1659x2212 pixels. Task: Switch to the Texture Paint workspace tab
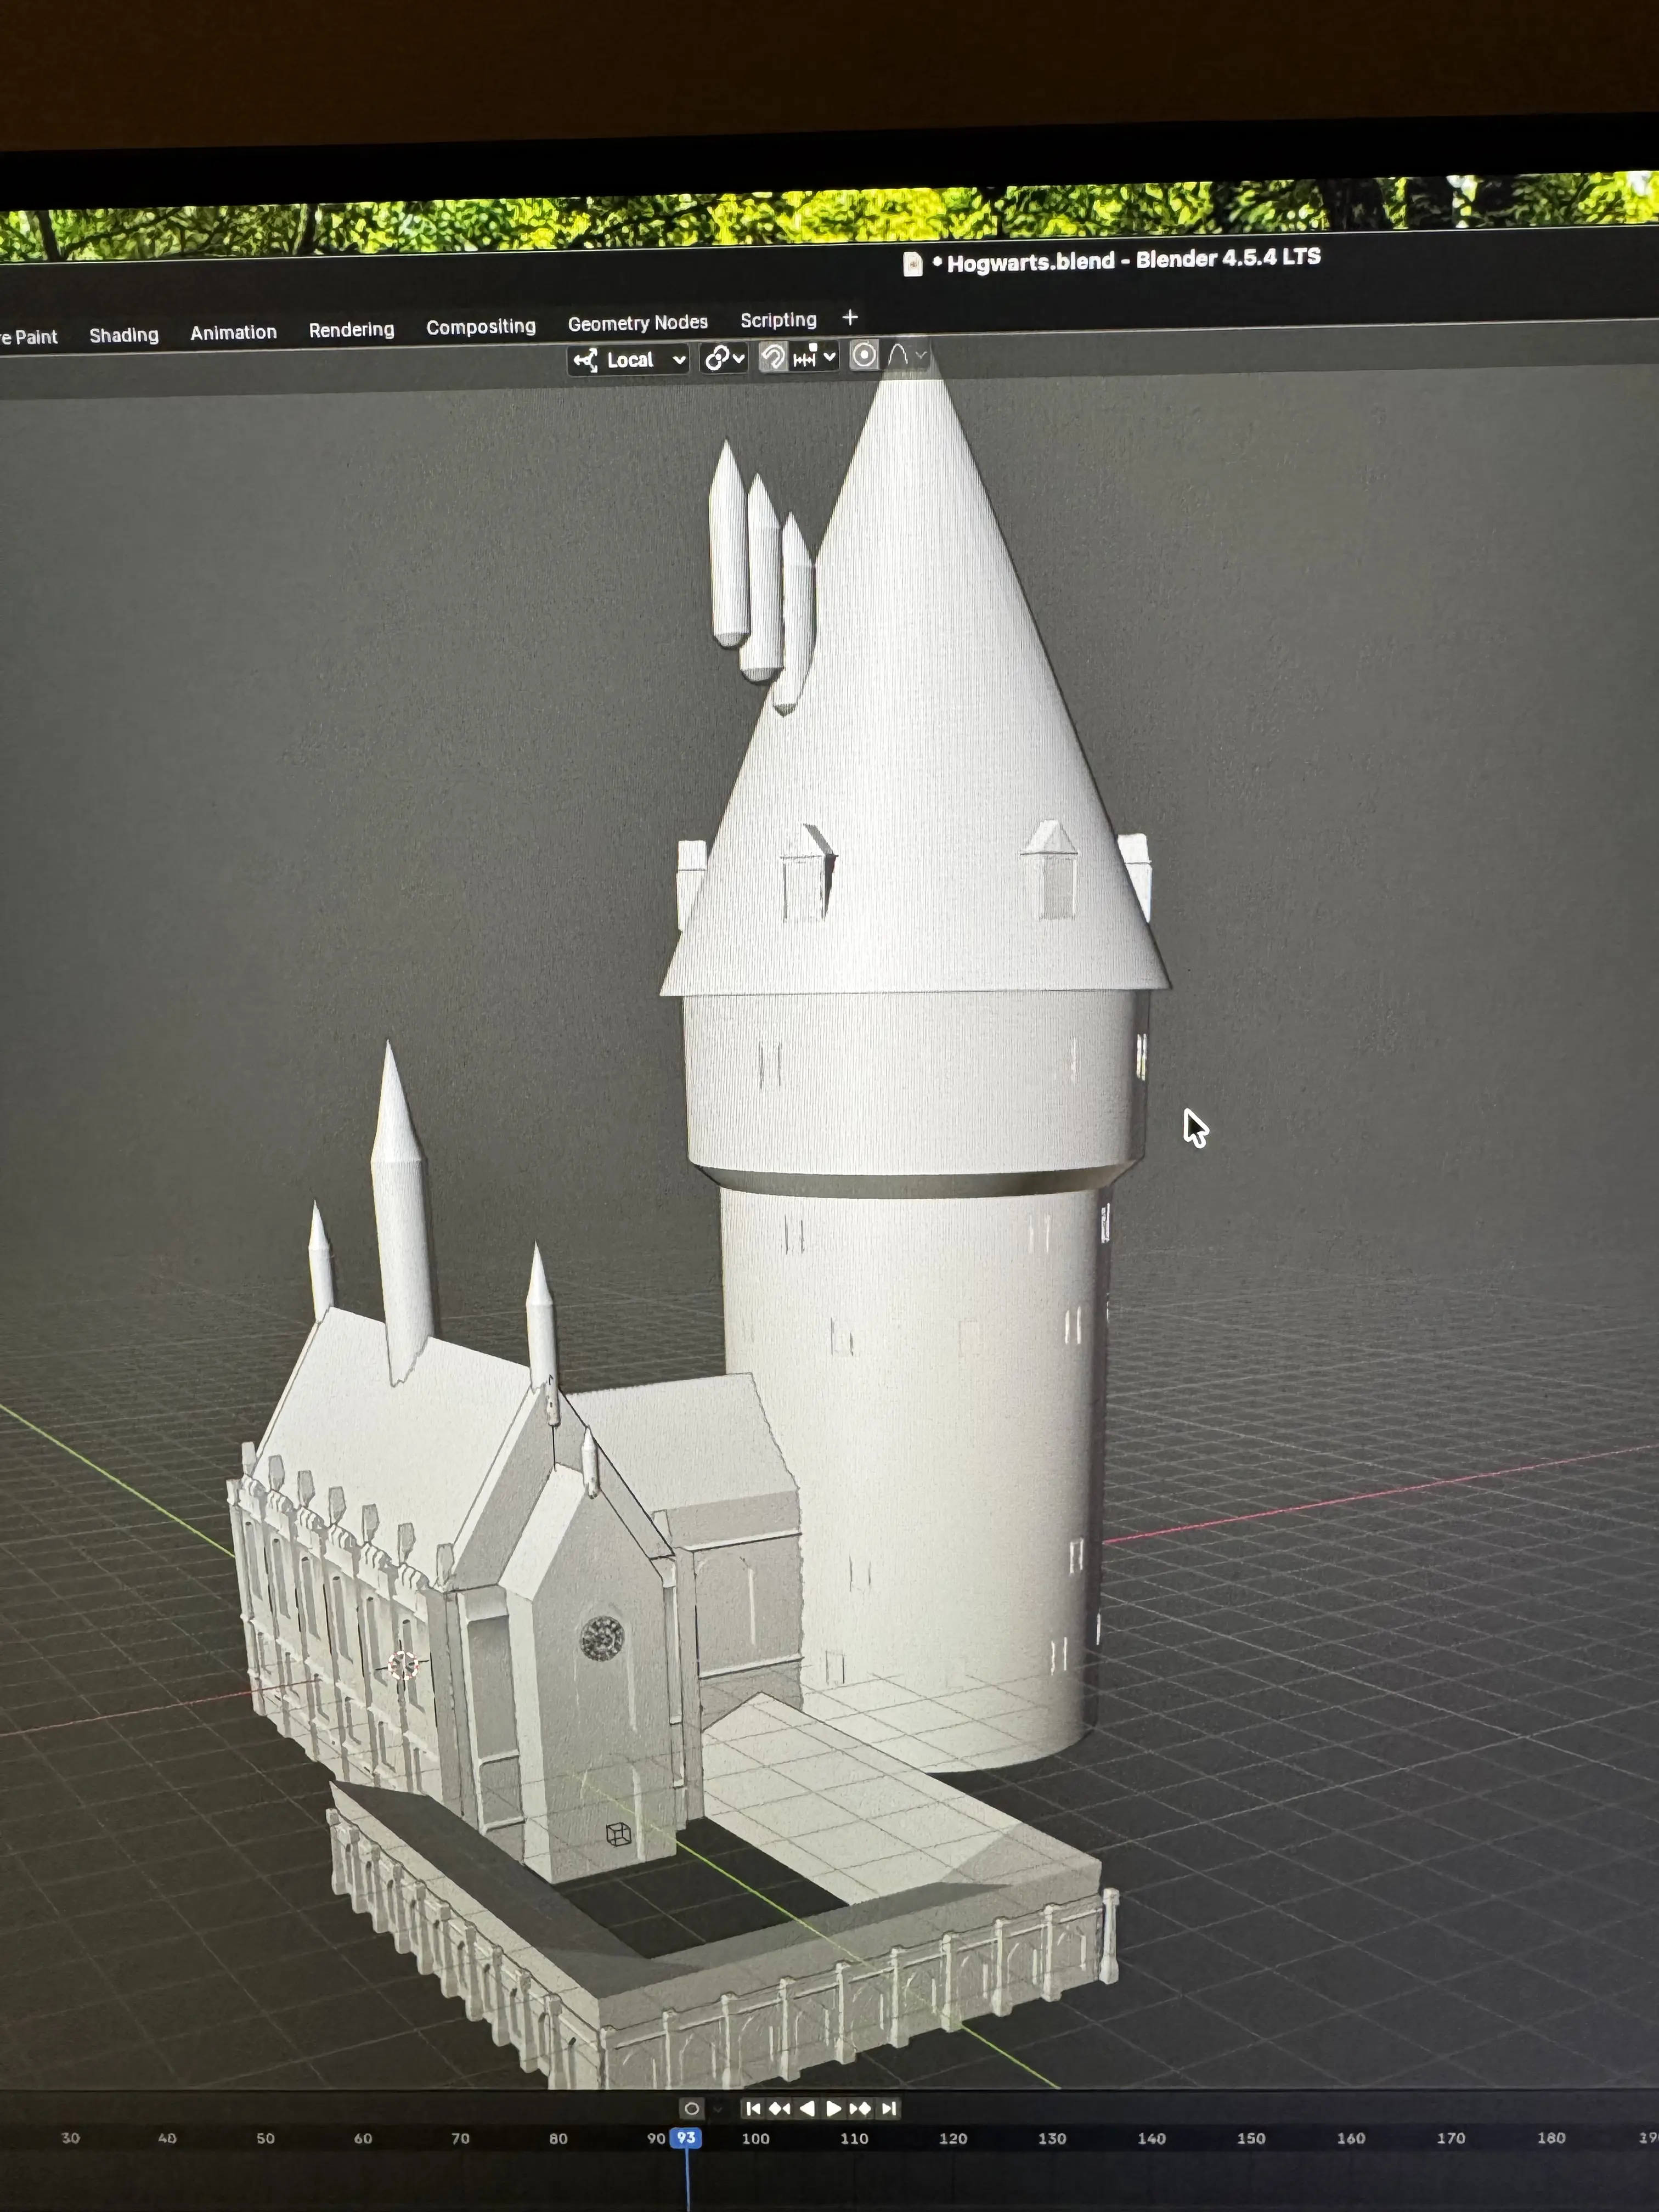click(29, 337)
